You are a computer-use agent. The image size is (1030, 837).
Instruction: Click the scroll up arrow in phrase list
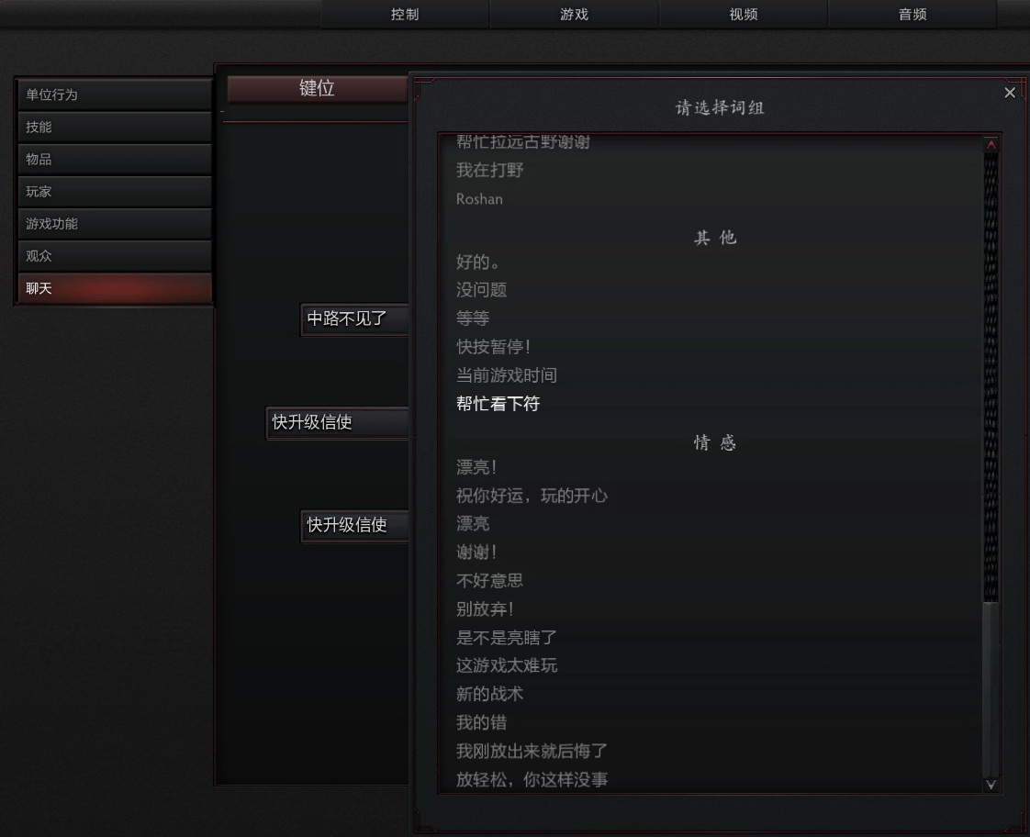[x=991, y=144]
